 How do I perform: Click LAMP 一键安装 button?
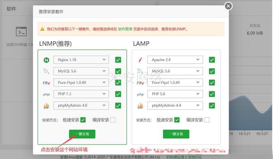(x=176, y=134)
